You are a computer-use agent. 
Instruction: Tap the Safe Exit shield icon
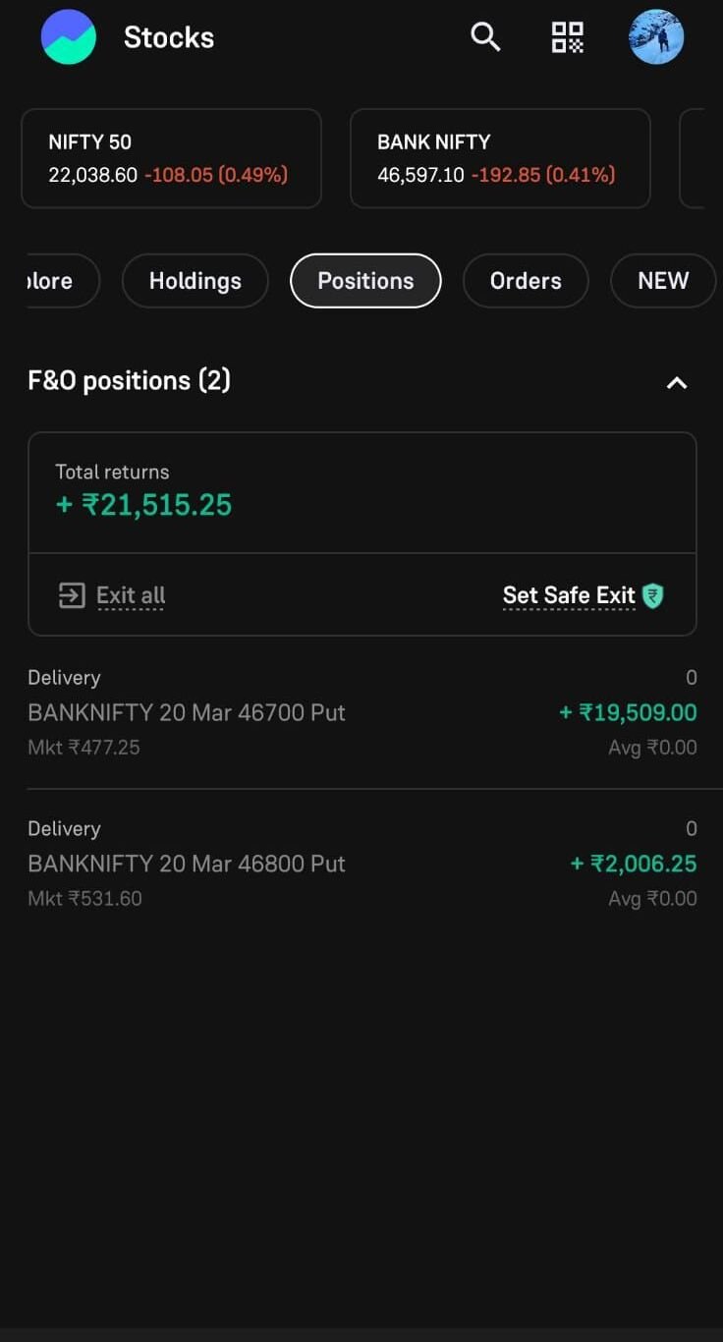coord(652,595)
